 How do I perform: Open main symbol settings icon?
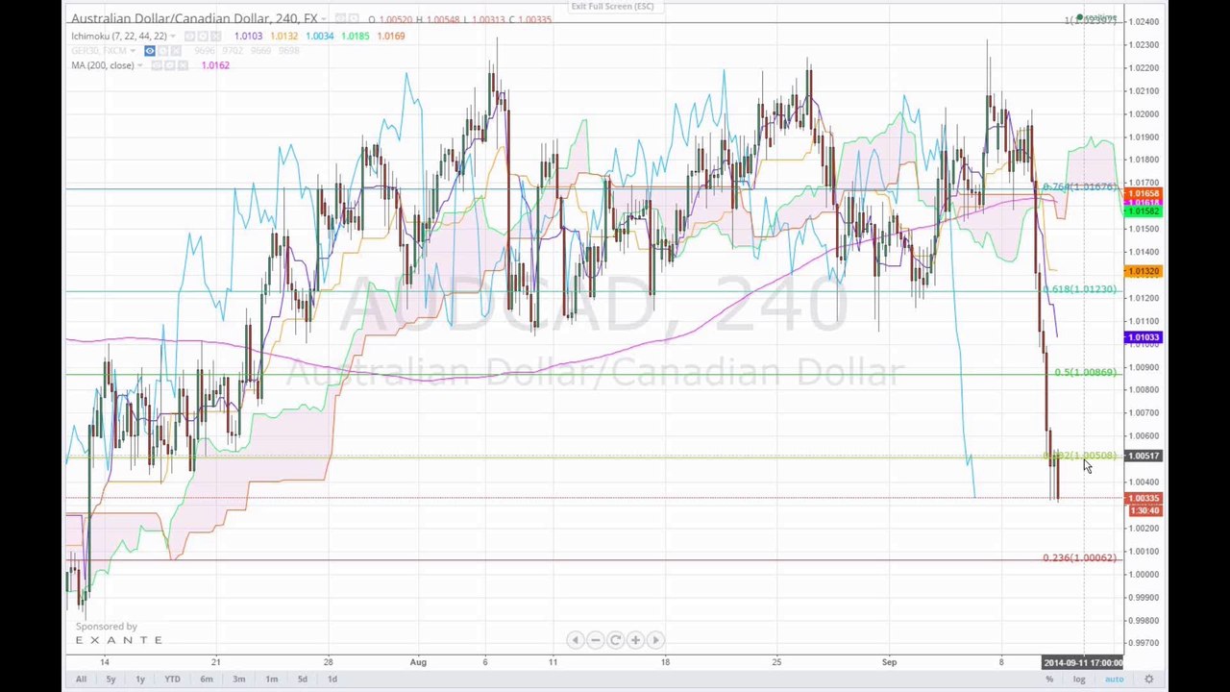pos(354,18)
